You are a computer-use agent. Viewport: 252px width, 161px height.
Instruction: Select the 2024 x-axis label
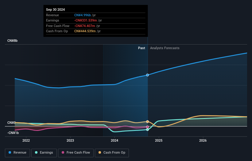tap(114, 141)
